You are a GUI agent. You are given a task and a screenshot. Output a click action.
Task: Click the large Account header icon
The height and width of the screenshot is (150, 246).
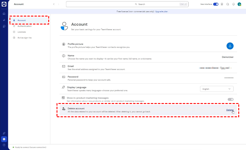pos(64,26)
